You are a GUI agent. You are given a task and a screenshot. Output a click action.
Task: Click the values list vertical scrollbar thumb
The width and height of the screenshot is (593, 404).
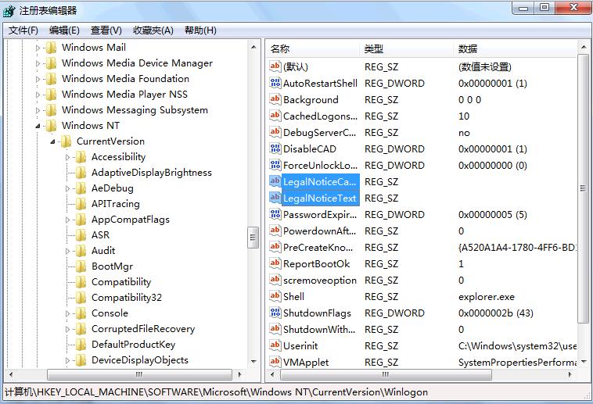click(583, 188)
